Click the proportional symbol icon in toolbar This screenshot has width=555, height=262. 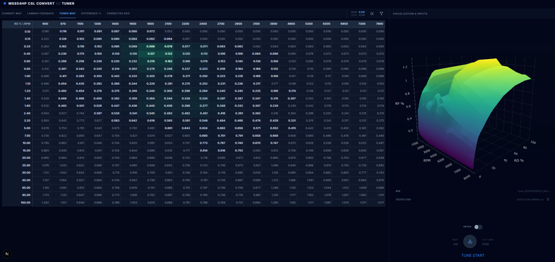click(x=372, y=13)
